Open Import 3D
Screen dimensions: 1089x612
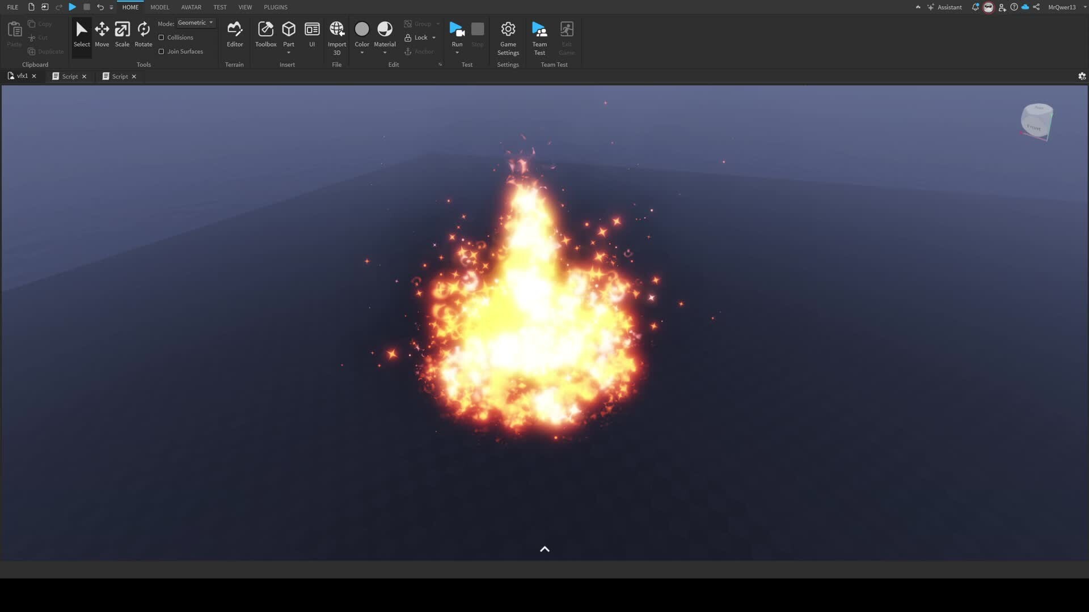point(337,34)
